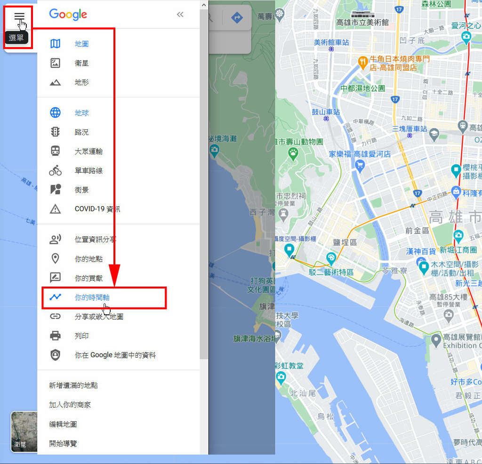The width and height of the screenshot is (482, 464).
Task: Enable 路況 (Traffic) layer
Action: pyautogui.click(x=55, y=132)
